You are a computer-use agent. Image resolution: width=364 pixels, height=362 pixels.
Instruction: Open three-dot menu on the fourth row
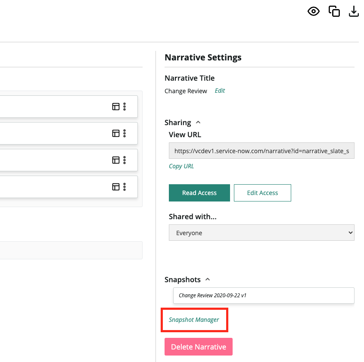coord(124,187)
